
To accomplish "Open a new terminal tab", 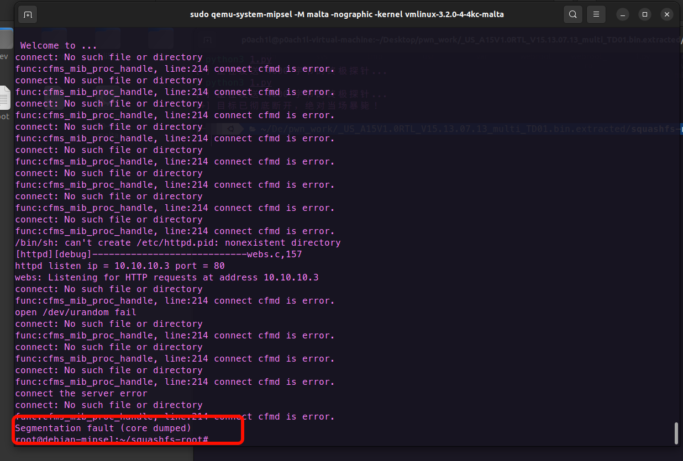I will point(28,14).
